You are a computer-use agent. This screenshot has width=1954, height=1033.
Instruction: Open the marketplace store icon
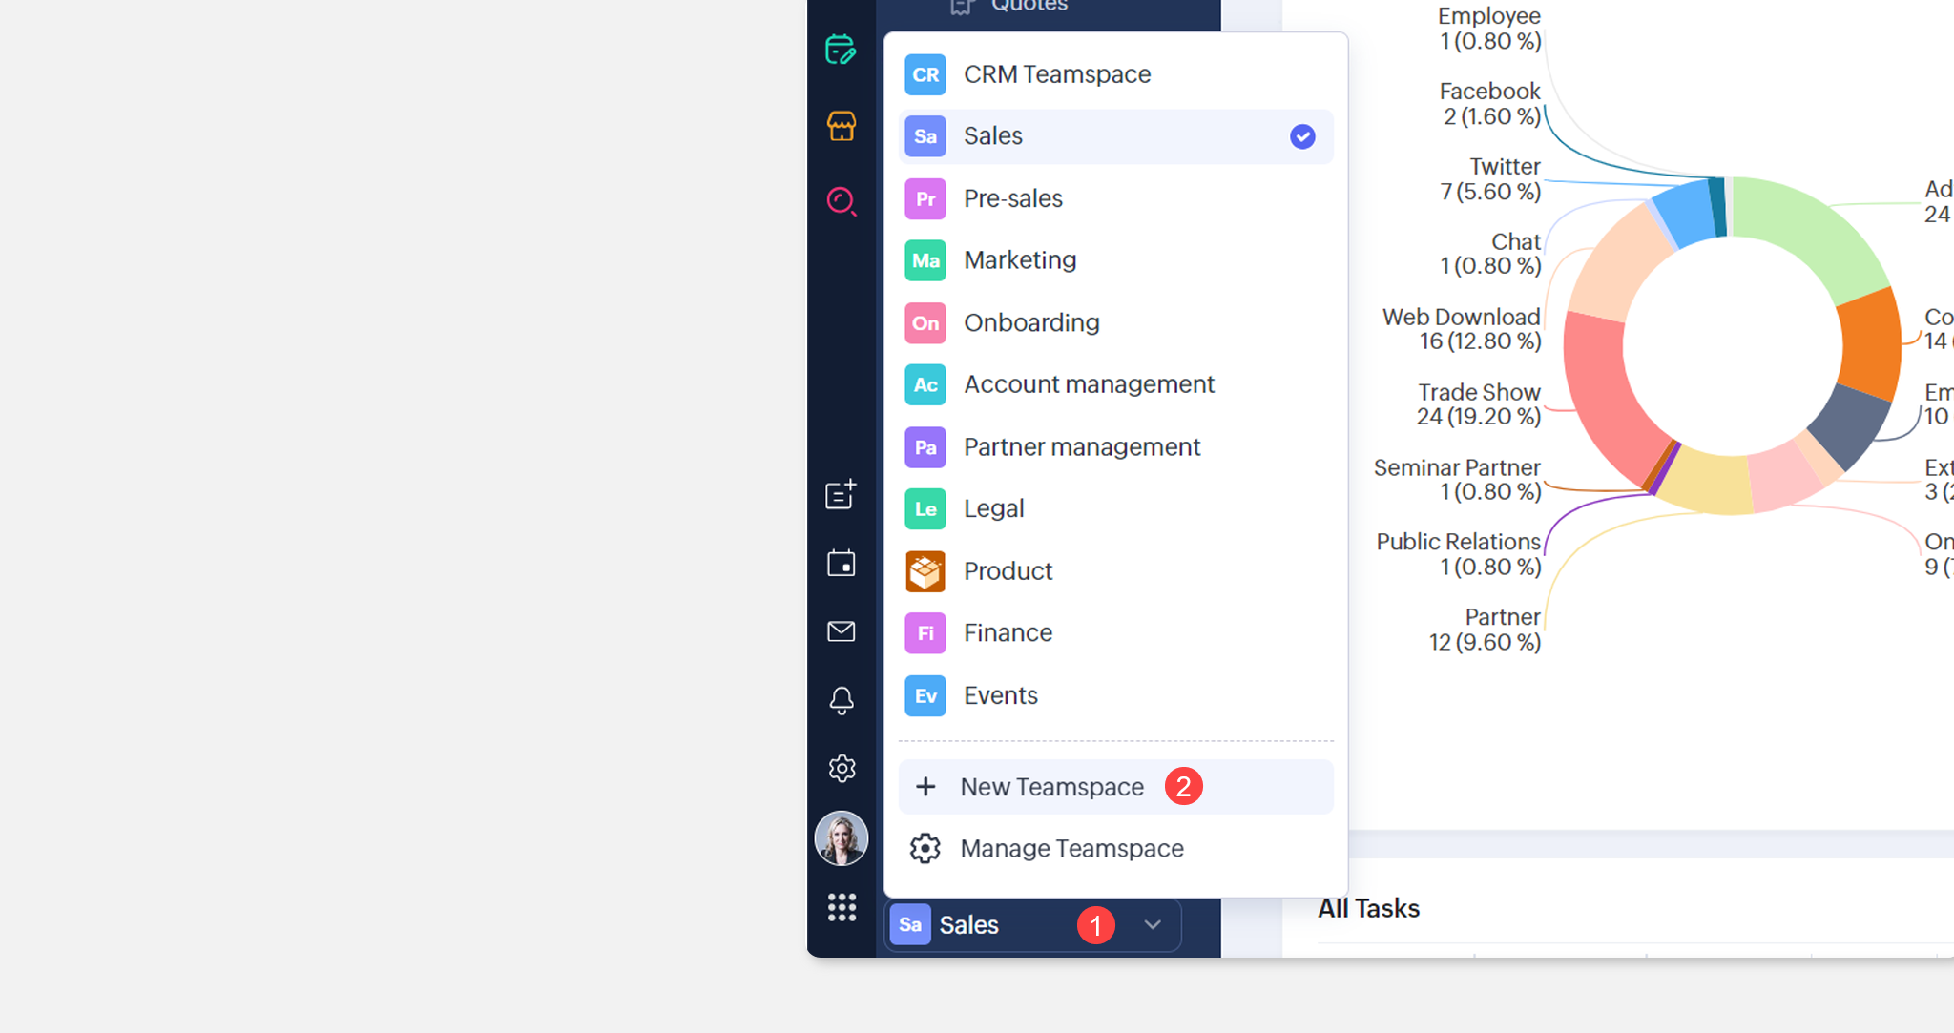pyautogui.click(x=841, y=126)
